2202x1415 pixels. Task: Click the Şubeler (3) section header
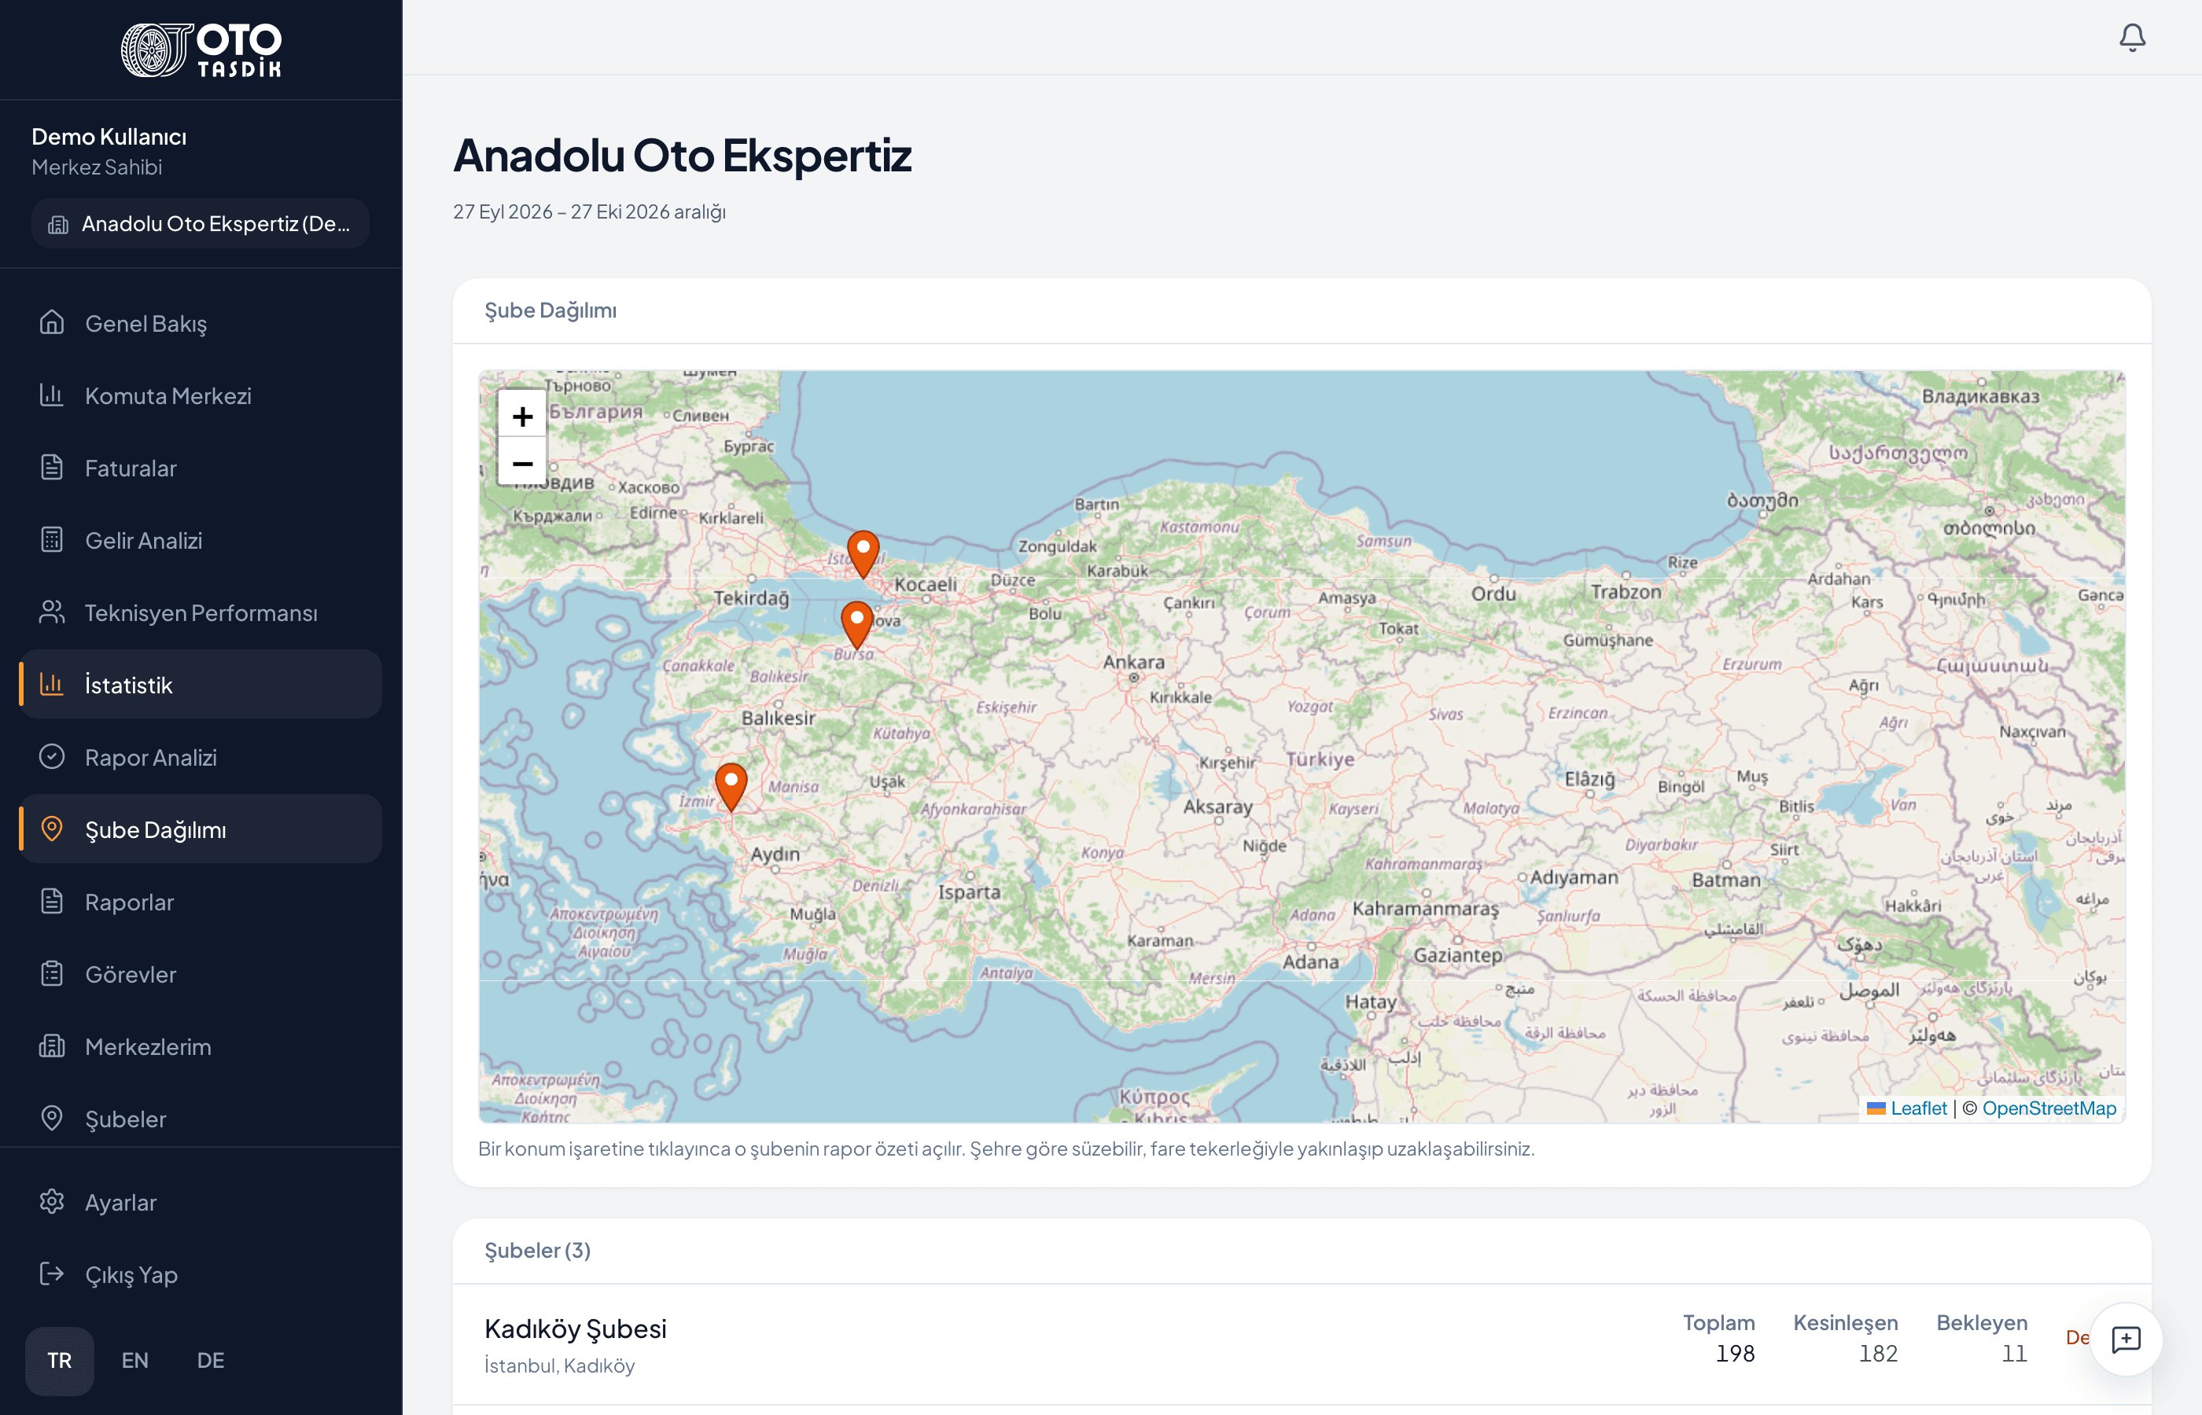(538, 1251)
